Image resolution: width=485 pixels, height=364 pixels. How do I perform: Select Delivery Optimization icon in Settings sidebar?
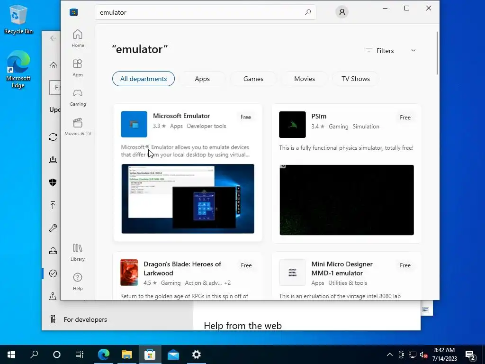[x=53, y=159]
